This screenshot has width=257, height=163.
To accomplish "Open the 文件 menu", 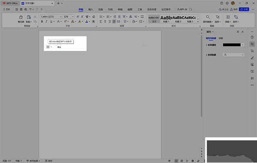I will click(6, 9).
